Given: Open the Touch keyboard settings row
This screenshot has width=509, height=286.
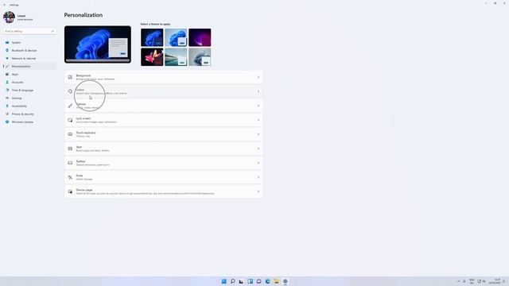Looking at the screenshot, I should click(164, 134).
